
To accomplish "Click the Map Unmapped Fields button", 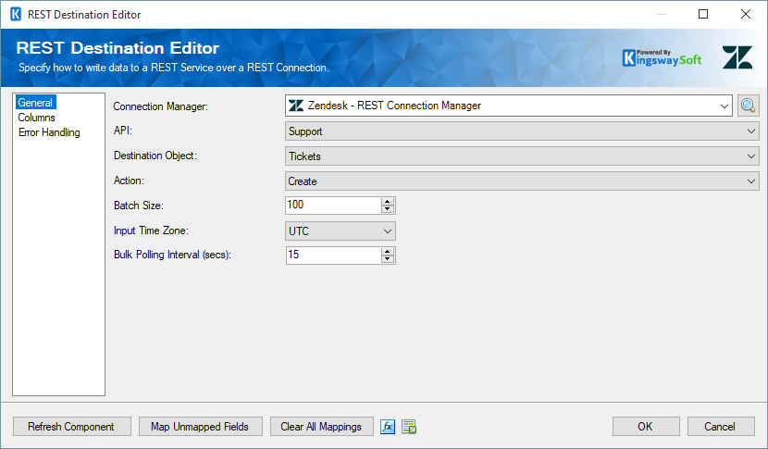I will click(200, 427).
